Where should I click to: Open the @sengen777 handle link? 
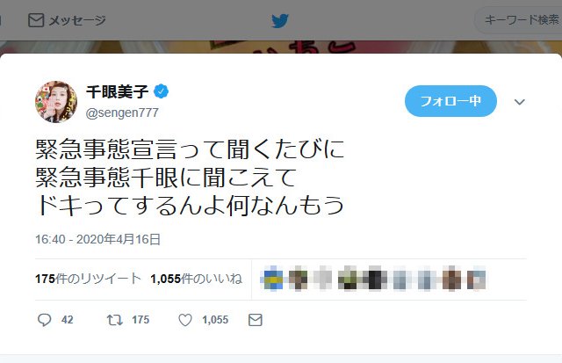coord(122,113)
